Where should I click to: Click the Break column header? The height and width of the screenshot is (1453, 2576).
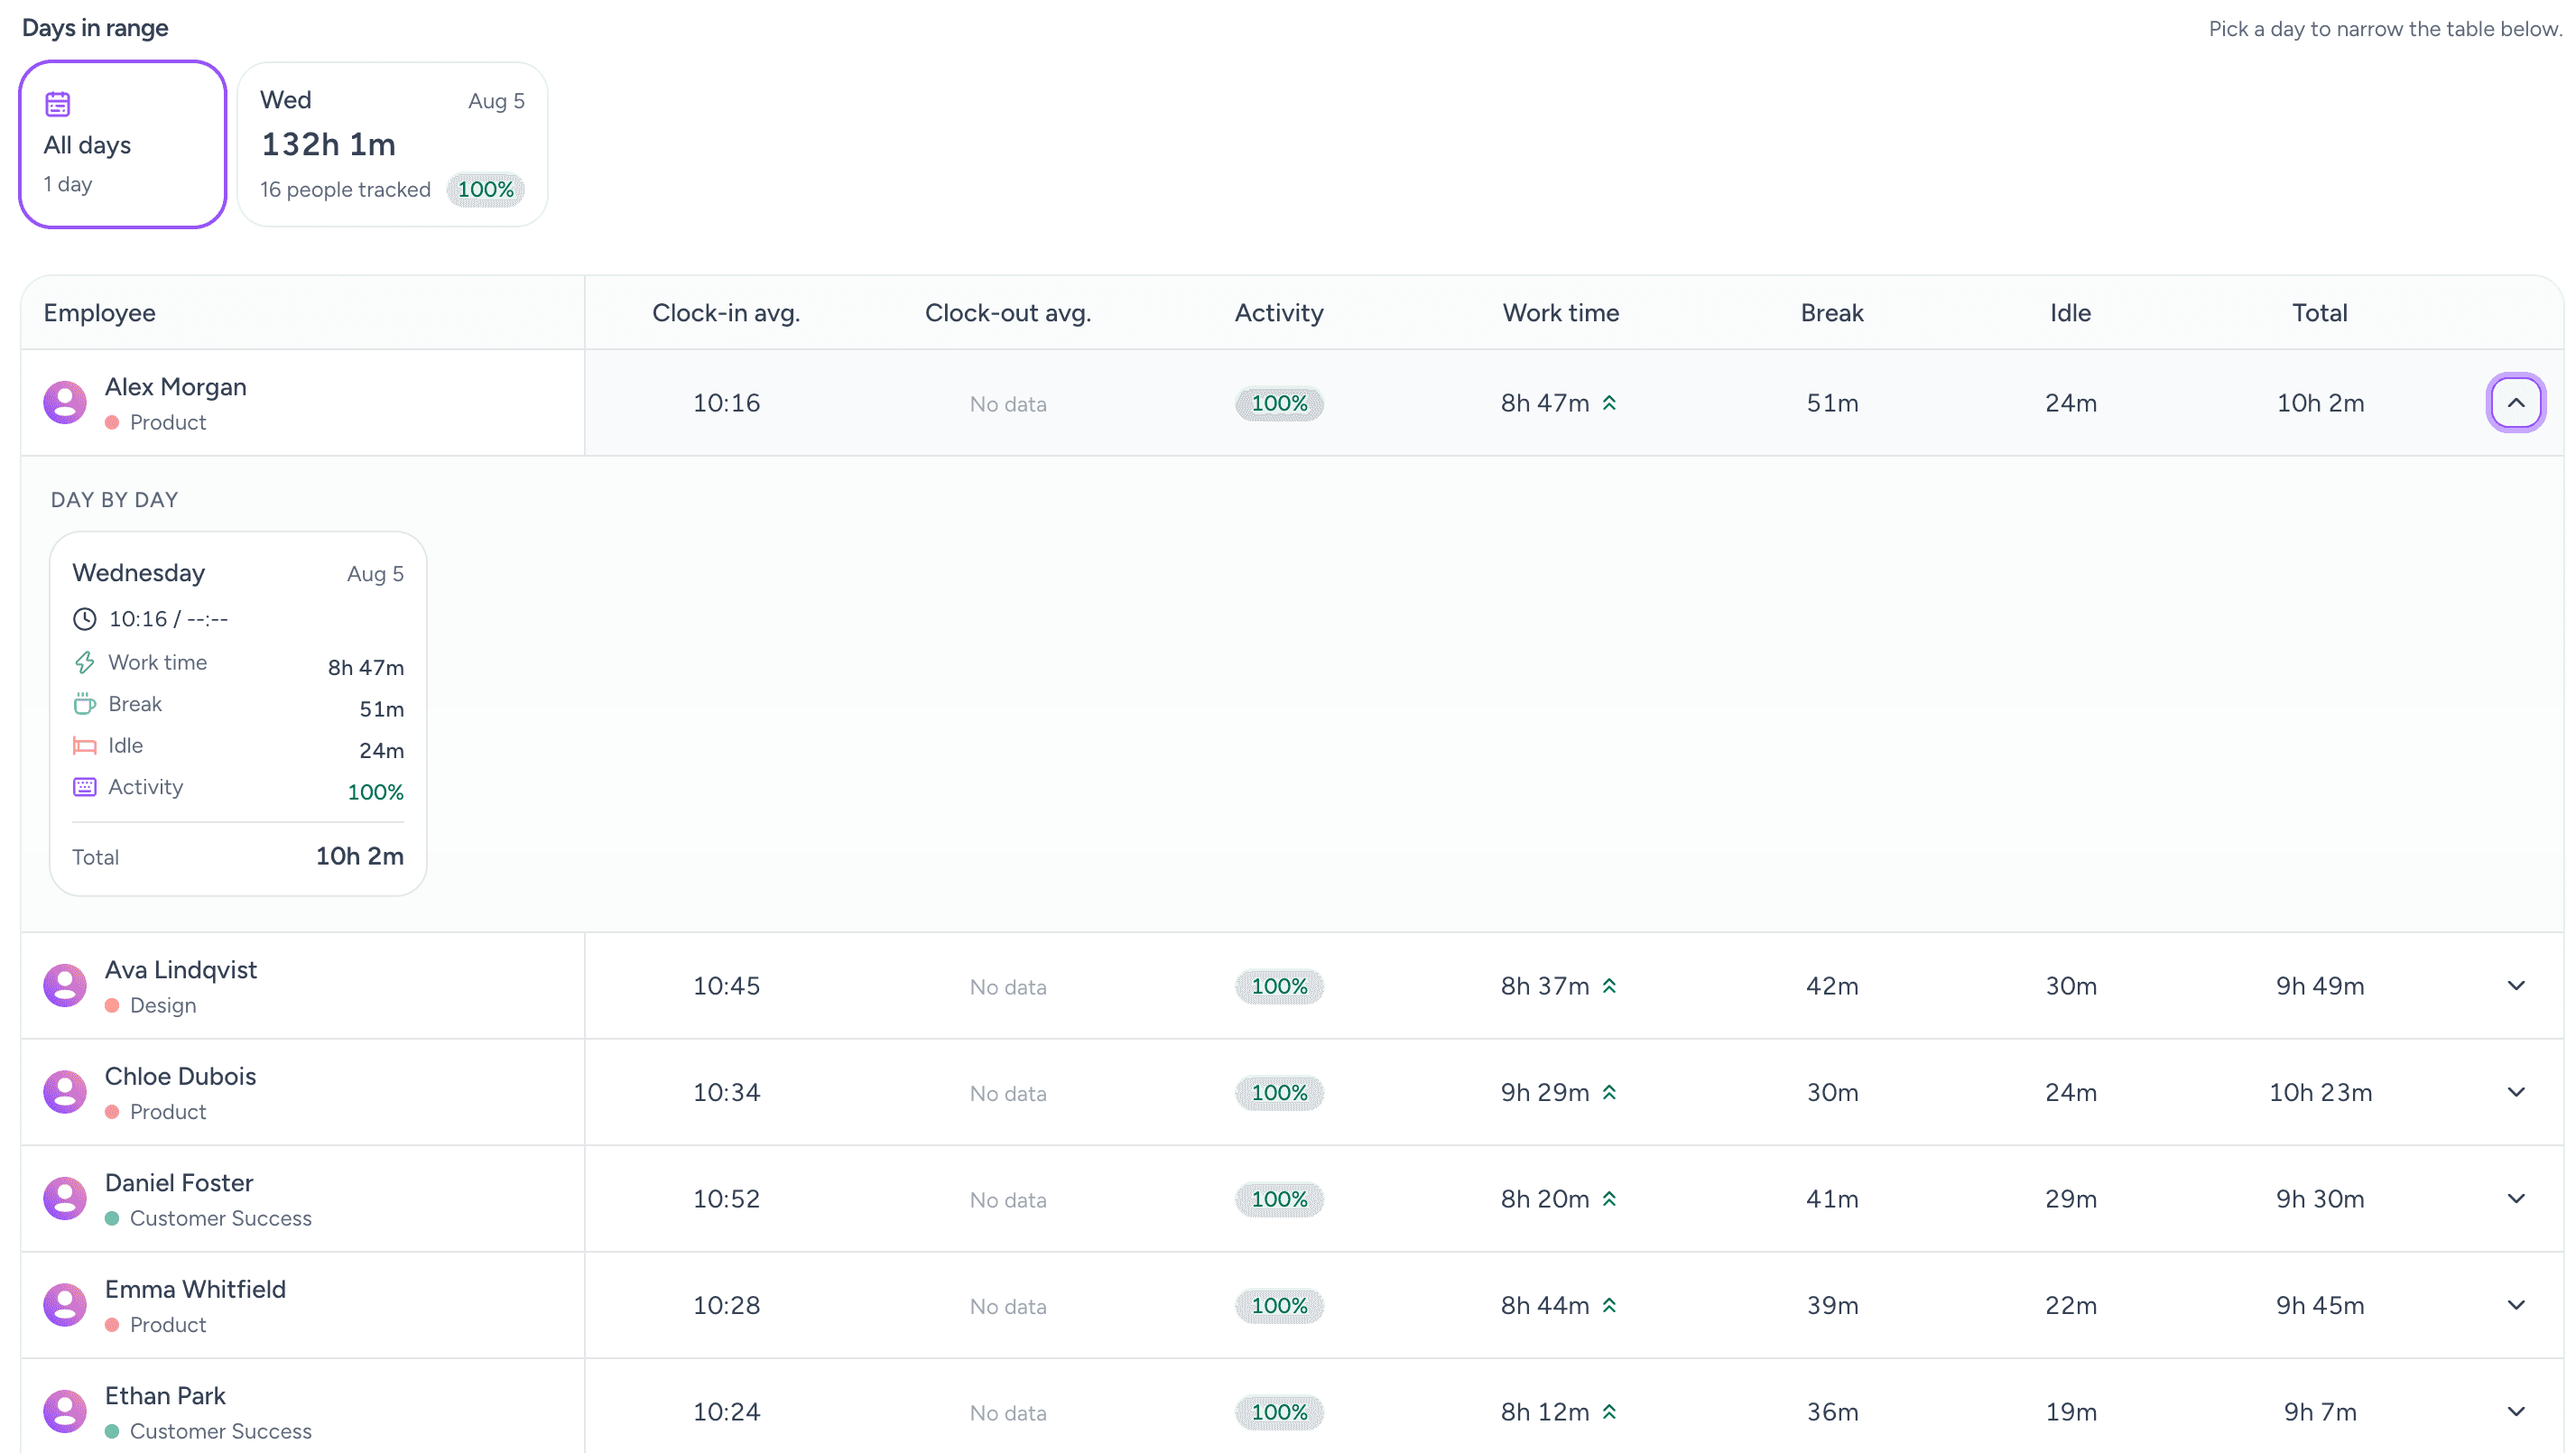click(x=1832, y=313)
